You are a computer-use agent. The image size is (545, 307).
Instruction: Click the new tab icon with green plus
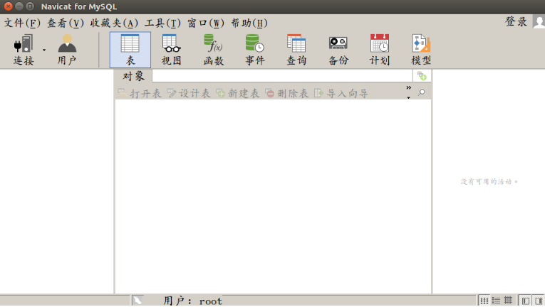(x=422, y=76)
